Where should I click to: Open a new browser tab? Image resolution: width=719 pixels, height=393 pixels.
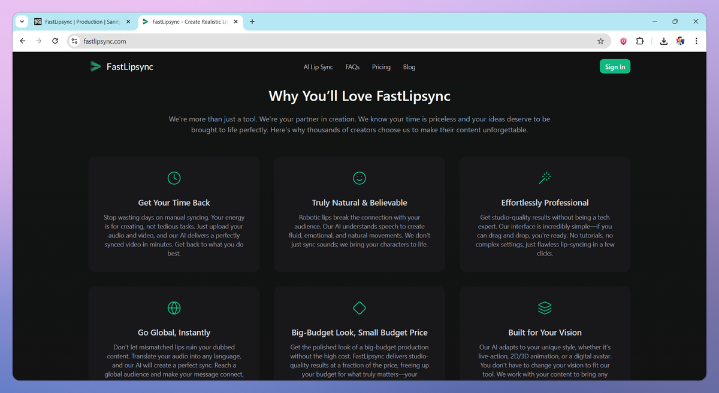252,22
